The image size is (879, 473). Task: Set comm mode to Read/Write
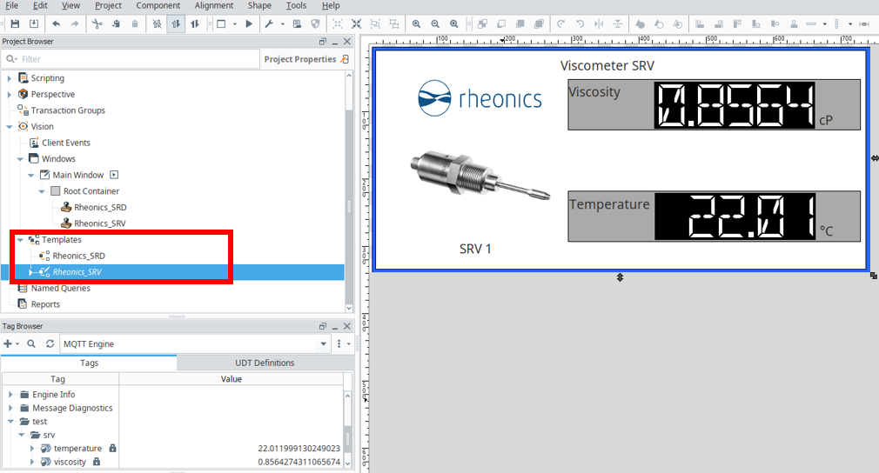195,23
